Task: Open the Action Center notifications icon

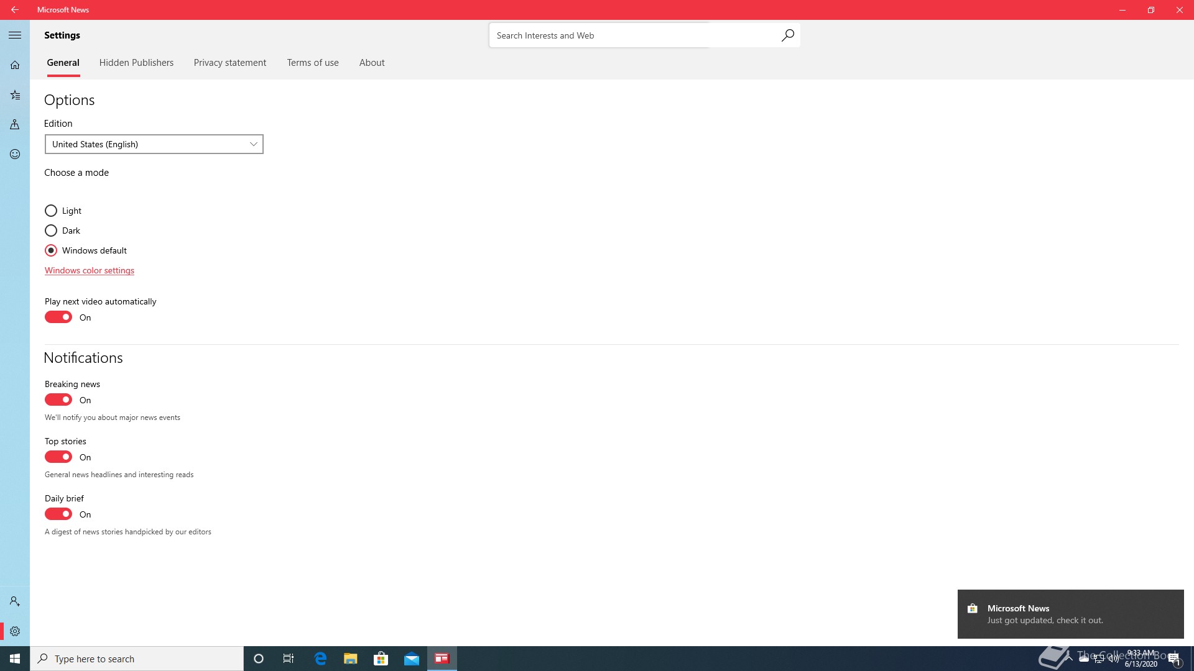Action: 1174,659
